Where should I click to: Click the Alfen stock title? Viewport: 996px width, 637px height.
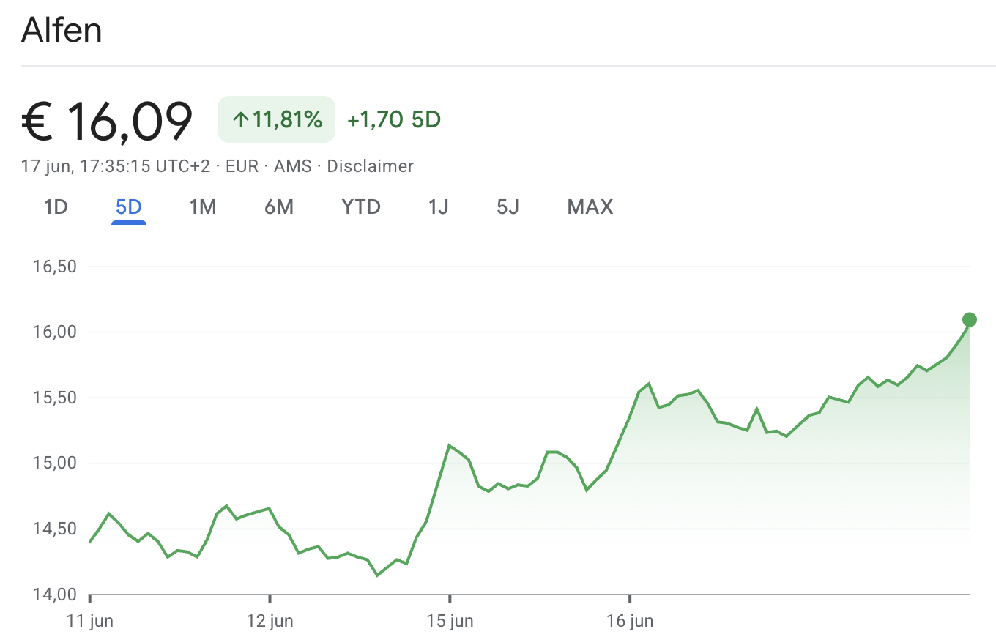(x=62, y=30)
